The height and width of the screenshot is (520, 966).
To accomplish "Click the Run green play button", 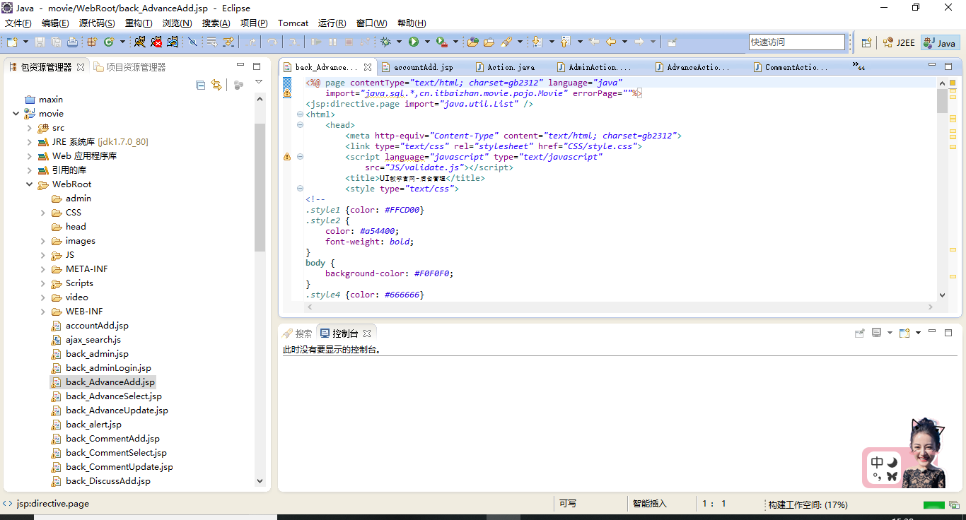I will [x=414, y=42].
